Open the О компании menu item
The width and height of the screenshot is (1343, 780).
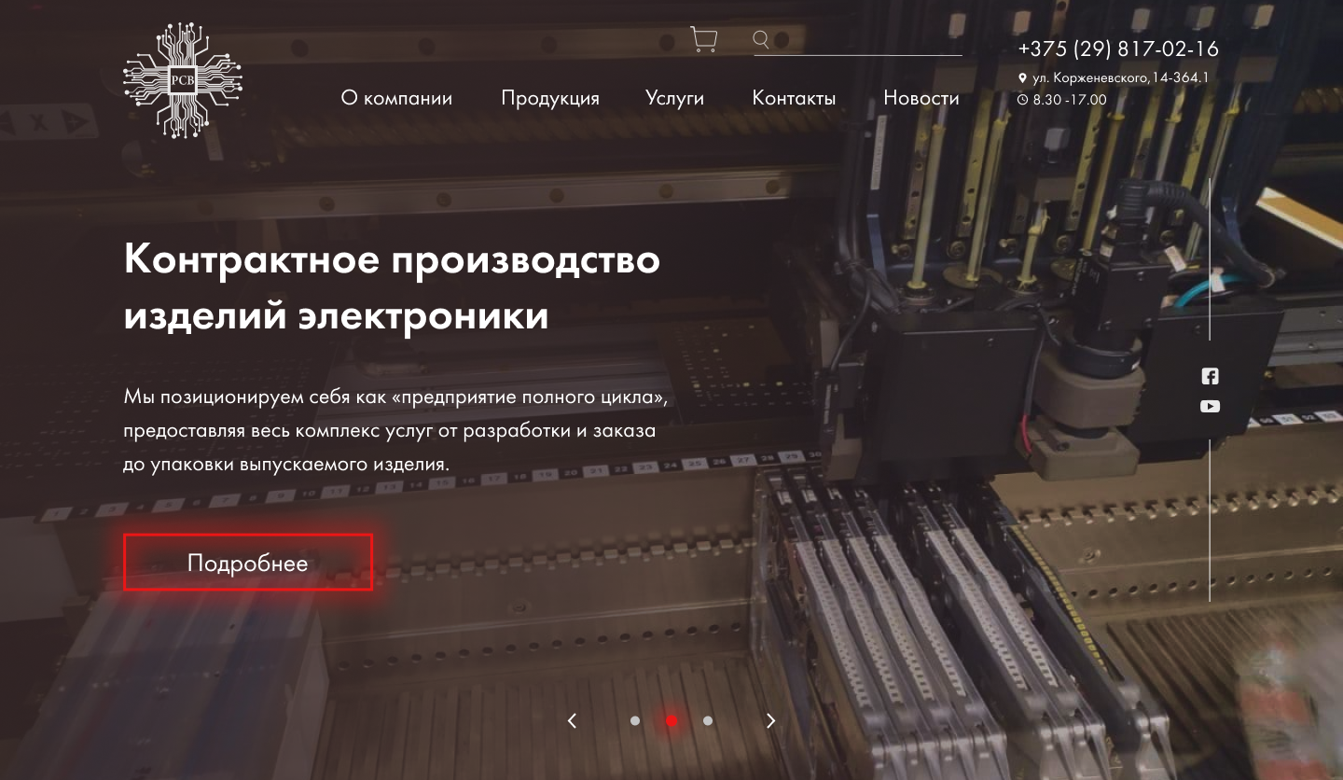pyautogui.click(x=396, y=98)
